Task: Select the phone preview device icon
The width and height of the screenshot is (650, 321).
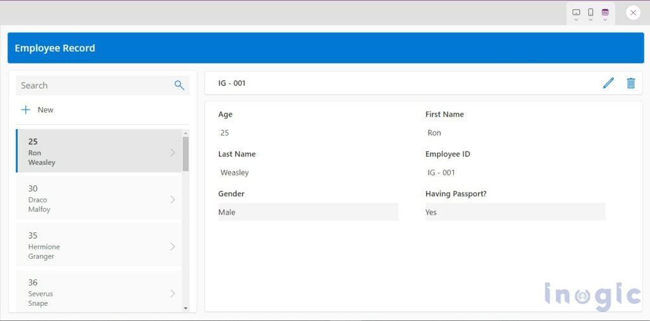Action: [590, 13]
